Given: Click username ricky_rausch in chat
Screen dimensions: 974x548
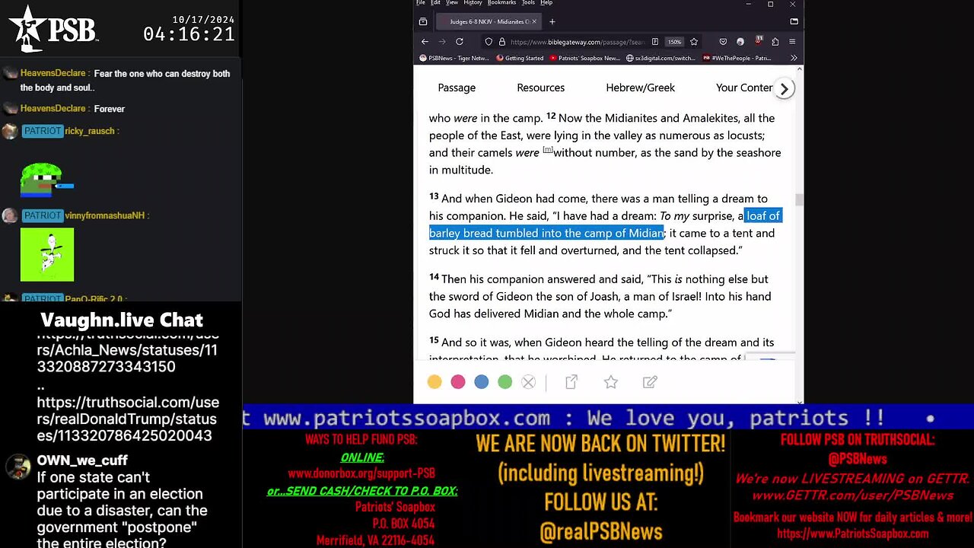Looking at the screenshot, I should [90, 131].
